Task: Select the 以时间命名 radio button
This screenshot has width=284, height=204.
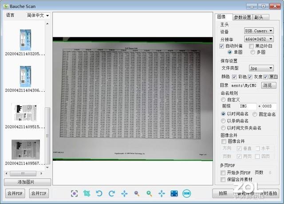Action: click(x=223, y=114)
